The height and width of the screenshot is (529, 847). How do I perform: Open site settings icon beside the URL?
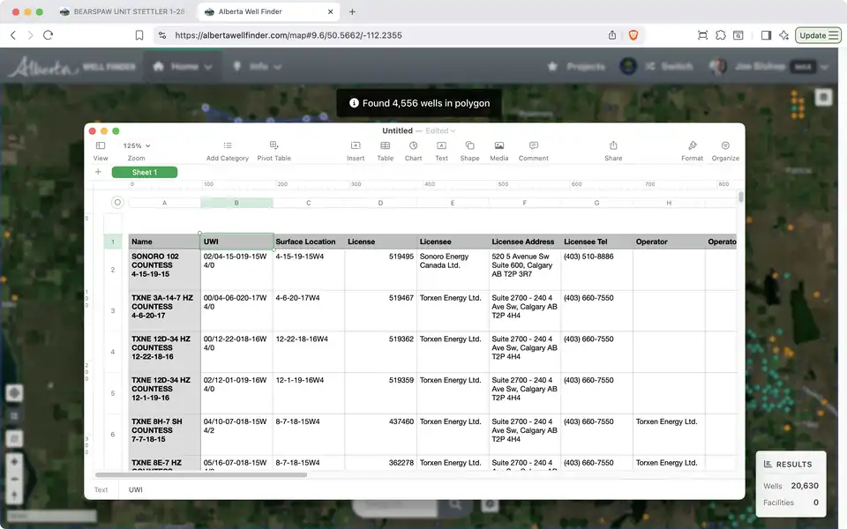pos(162,35)
